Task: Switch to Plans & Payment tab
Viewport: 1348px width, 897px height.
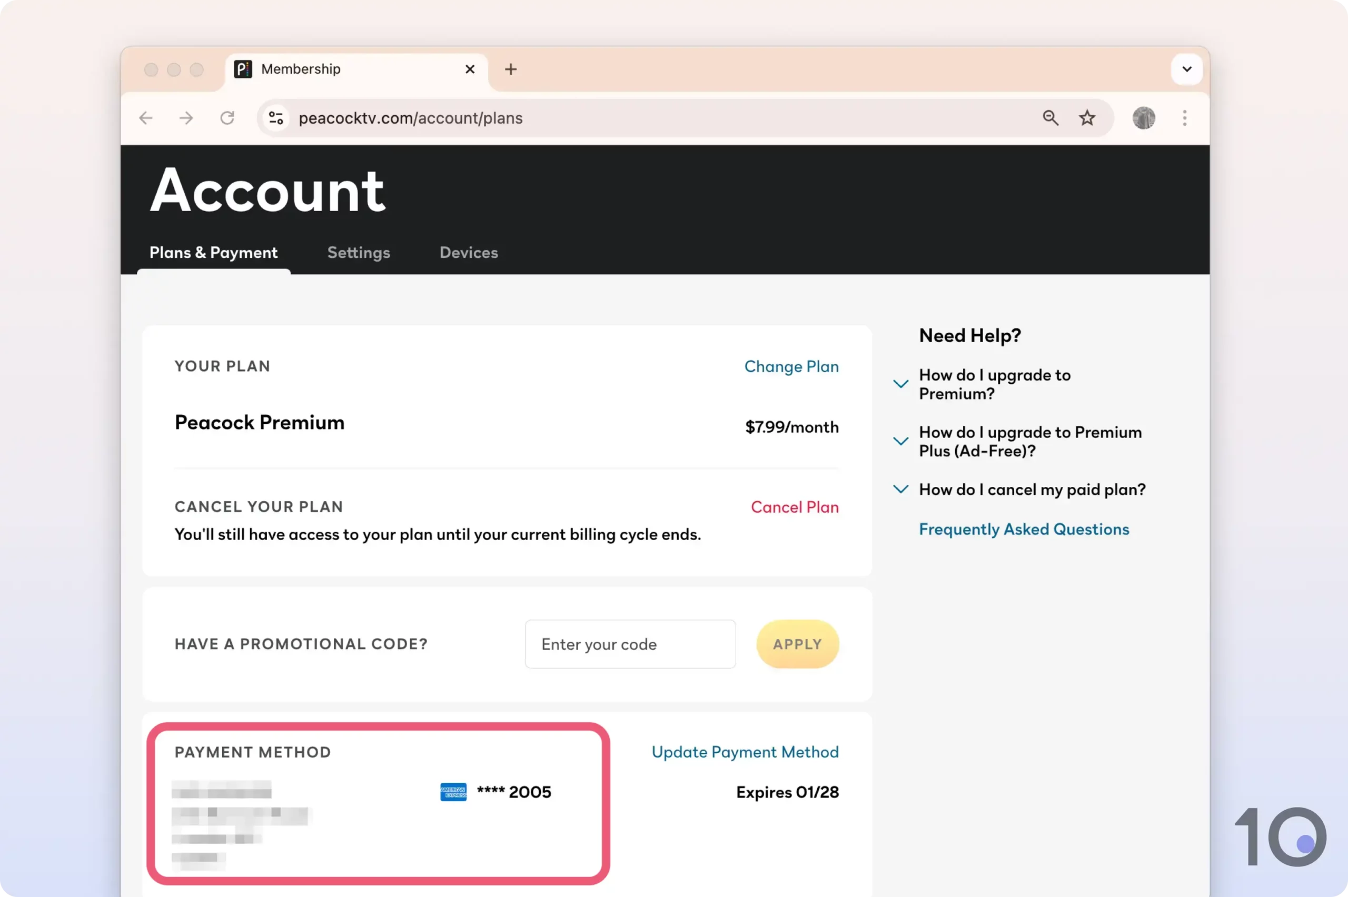Action: click(x=213, y=252)
